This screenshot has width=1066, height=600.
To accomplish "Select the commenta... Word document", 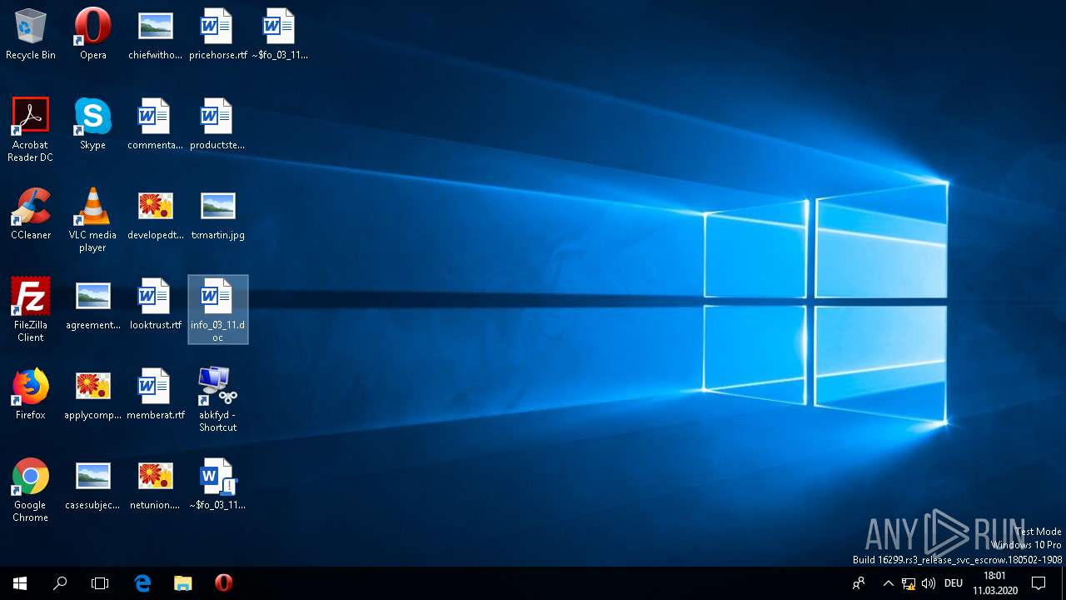I will click(155, 123).
